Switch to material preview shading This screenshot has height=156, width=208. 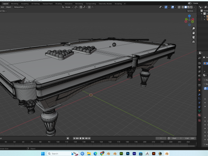pos(188,7)
